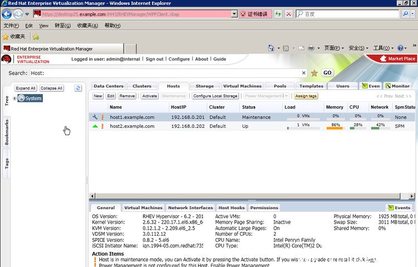Image resolution: width=418 pixels, height=267 pixels.
Task: Click the host2 CPU 28% usage bar
Action: coord(358,128)
